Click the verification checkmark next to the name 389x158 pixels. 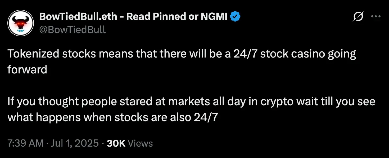(234, 16)
